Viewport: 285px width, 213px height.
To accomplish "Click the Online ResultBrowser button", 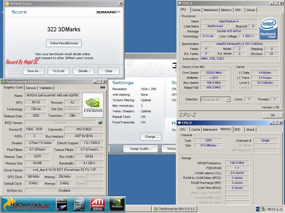I will coord(64,43).
